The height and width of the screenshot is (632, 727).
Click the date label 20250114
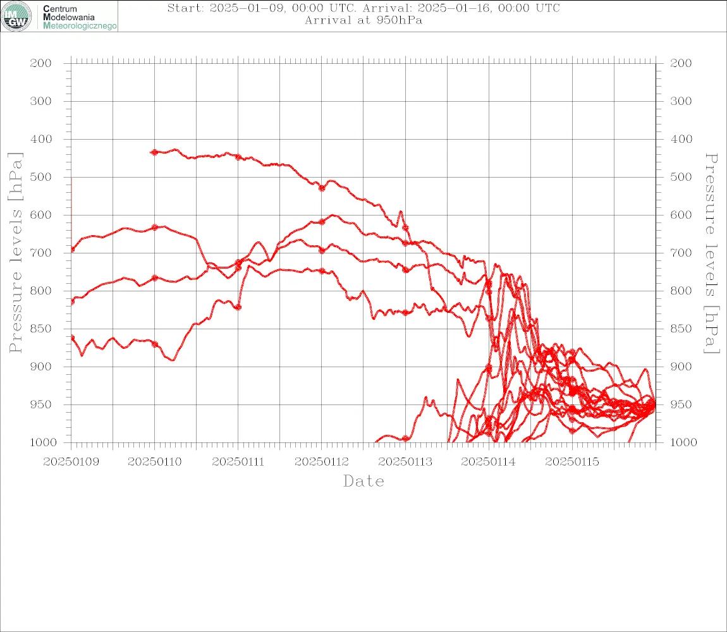(x=488, y=462)
